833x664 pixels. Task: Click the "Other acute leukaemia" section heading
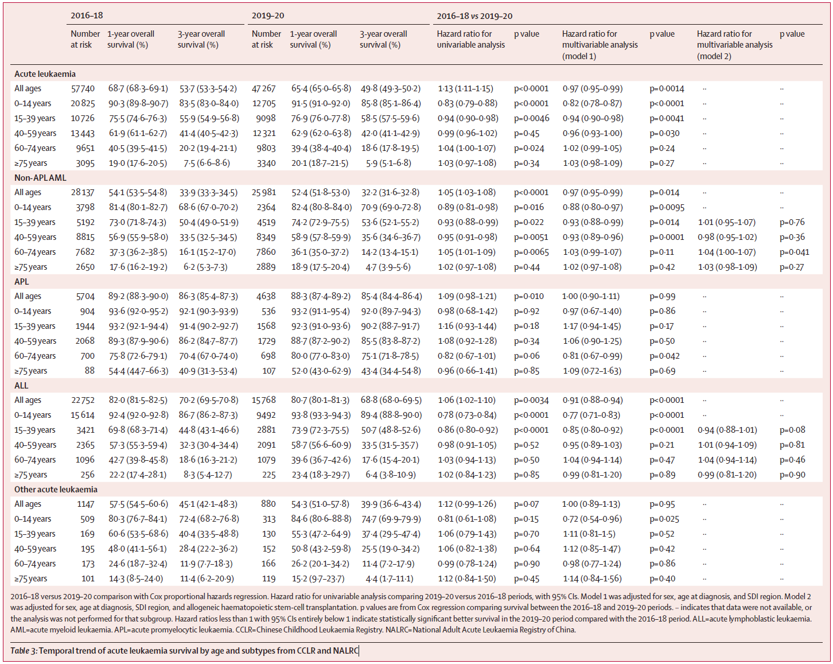pyautogui.click(x=56, y=490)
